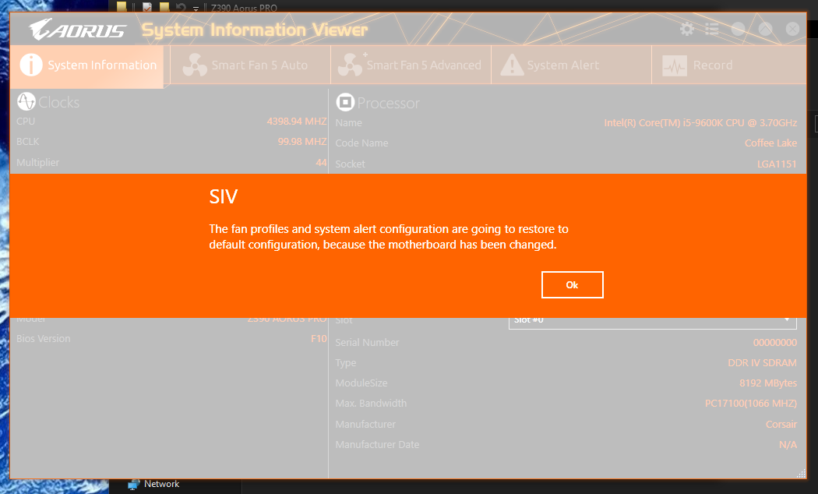This screenshot has height=494, width=818.
Task: Open the Smart Fan 5 Advanced tab
Action: click(411, 65)
